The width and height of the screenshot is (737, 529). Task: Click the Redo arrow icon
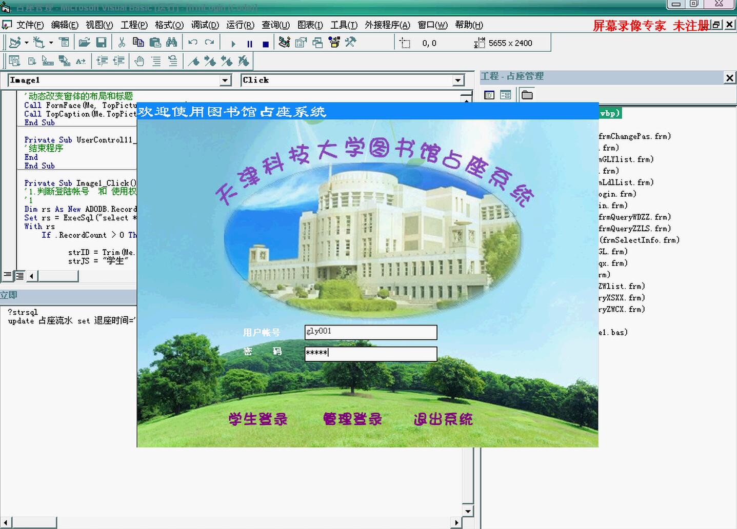click(209, 43)
